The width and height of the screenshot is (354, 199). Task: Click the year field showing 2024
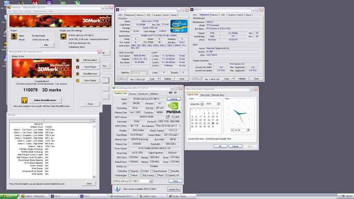click(212, 104)
